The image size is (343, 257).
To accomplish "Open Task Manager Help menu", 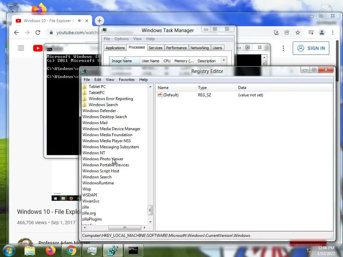I will pos(150,39).
